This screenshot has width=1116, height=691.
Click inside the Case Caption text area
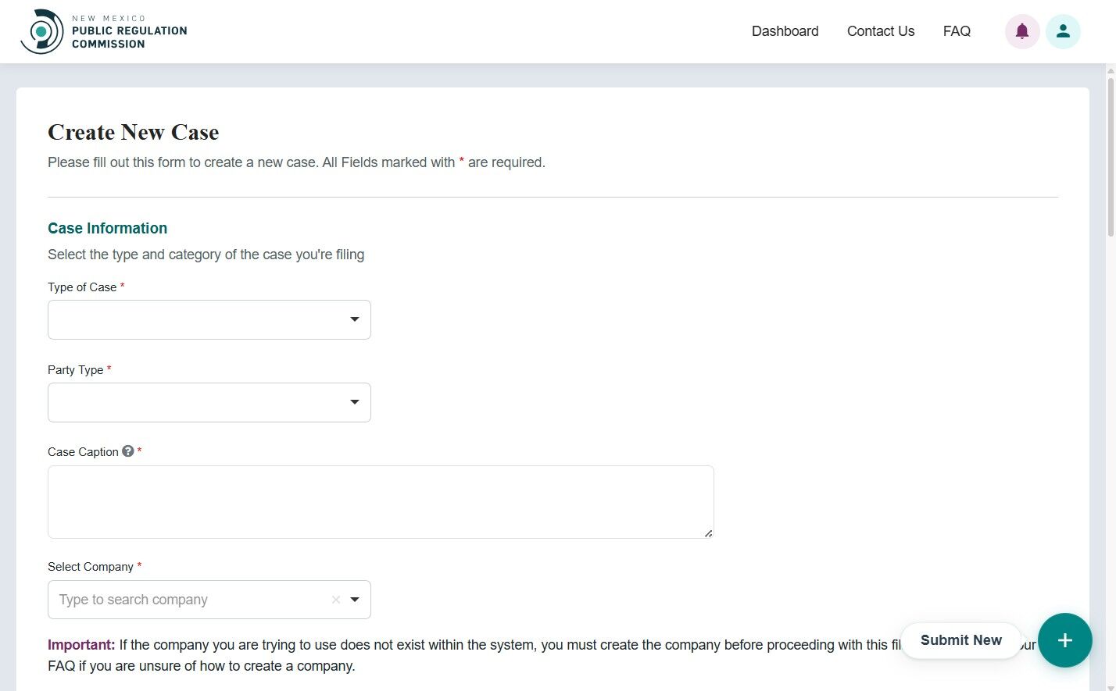coord(381,501)
